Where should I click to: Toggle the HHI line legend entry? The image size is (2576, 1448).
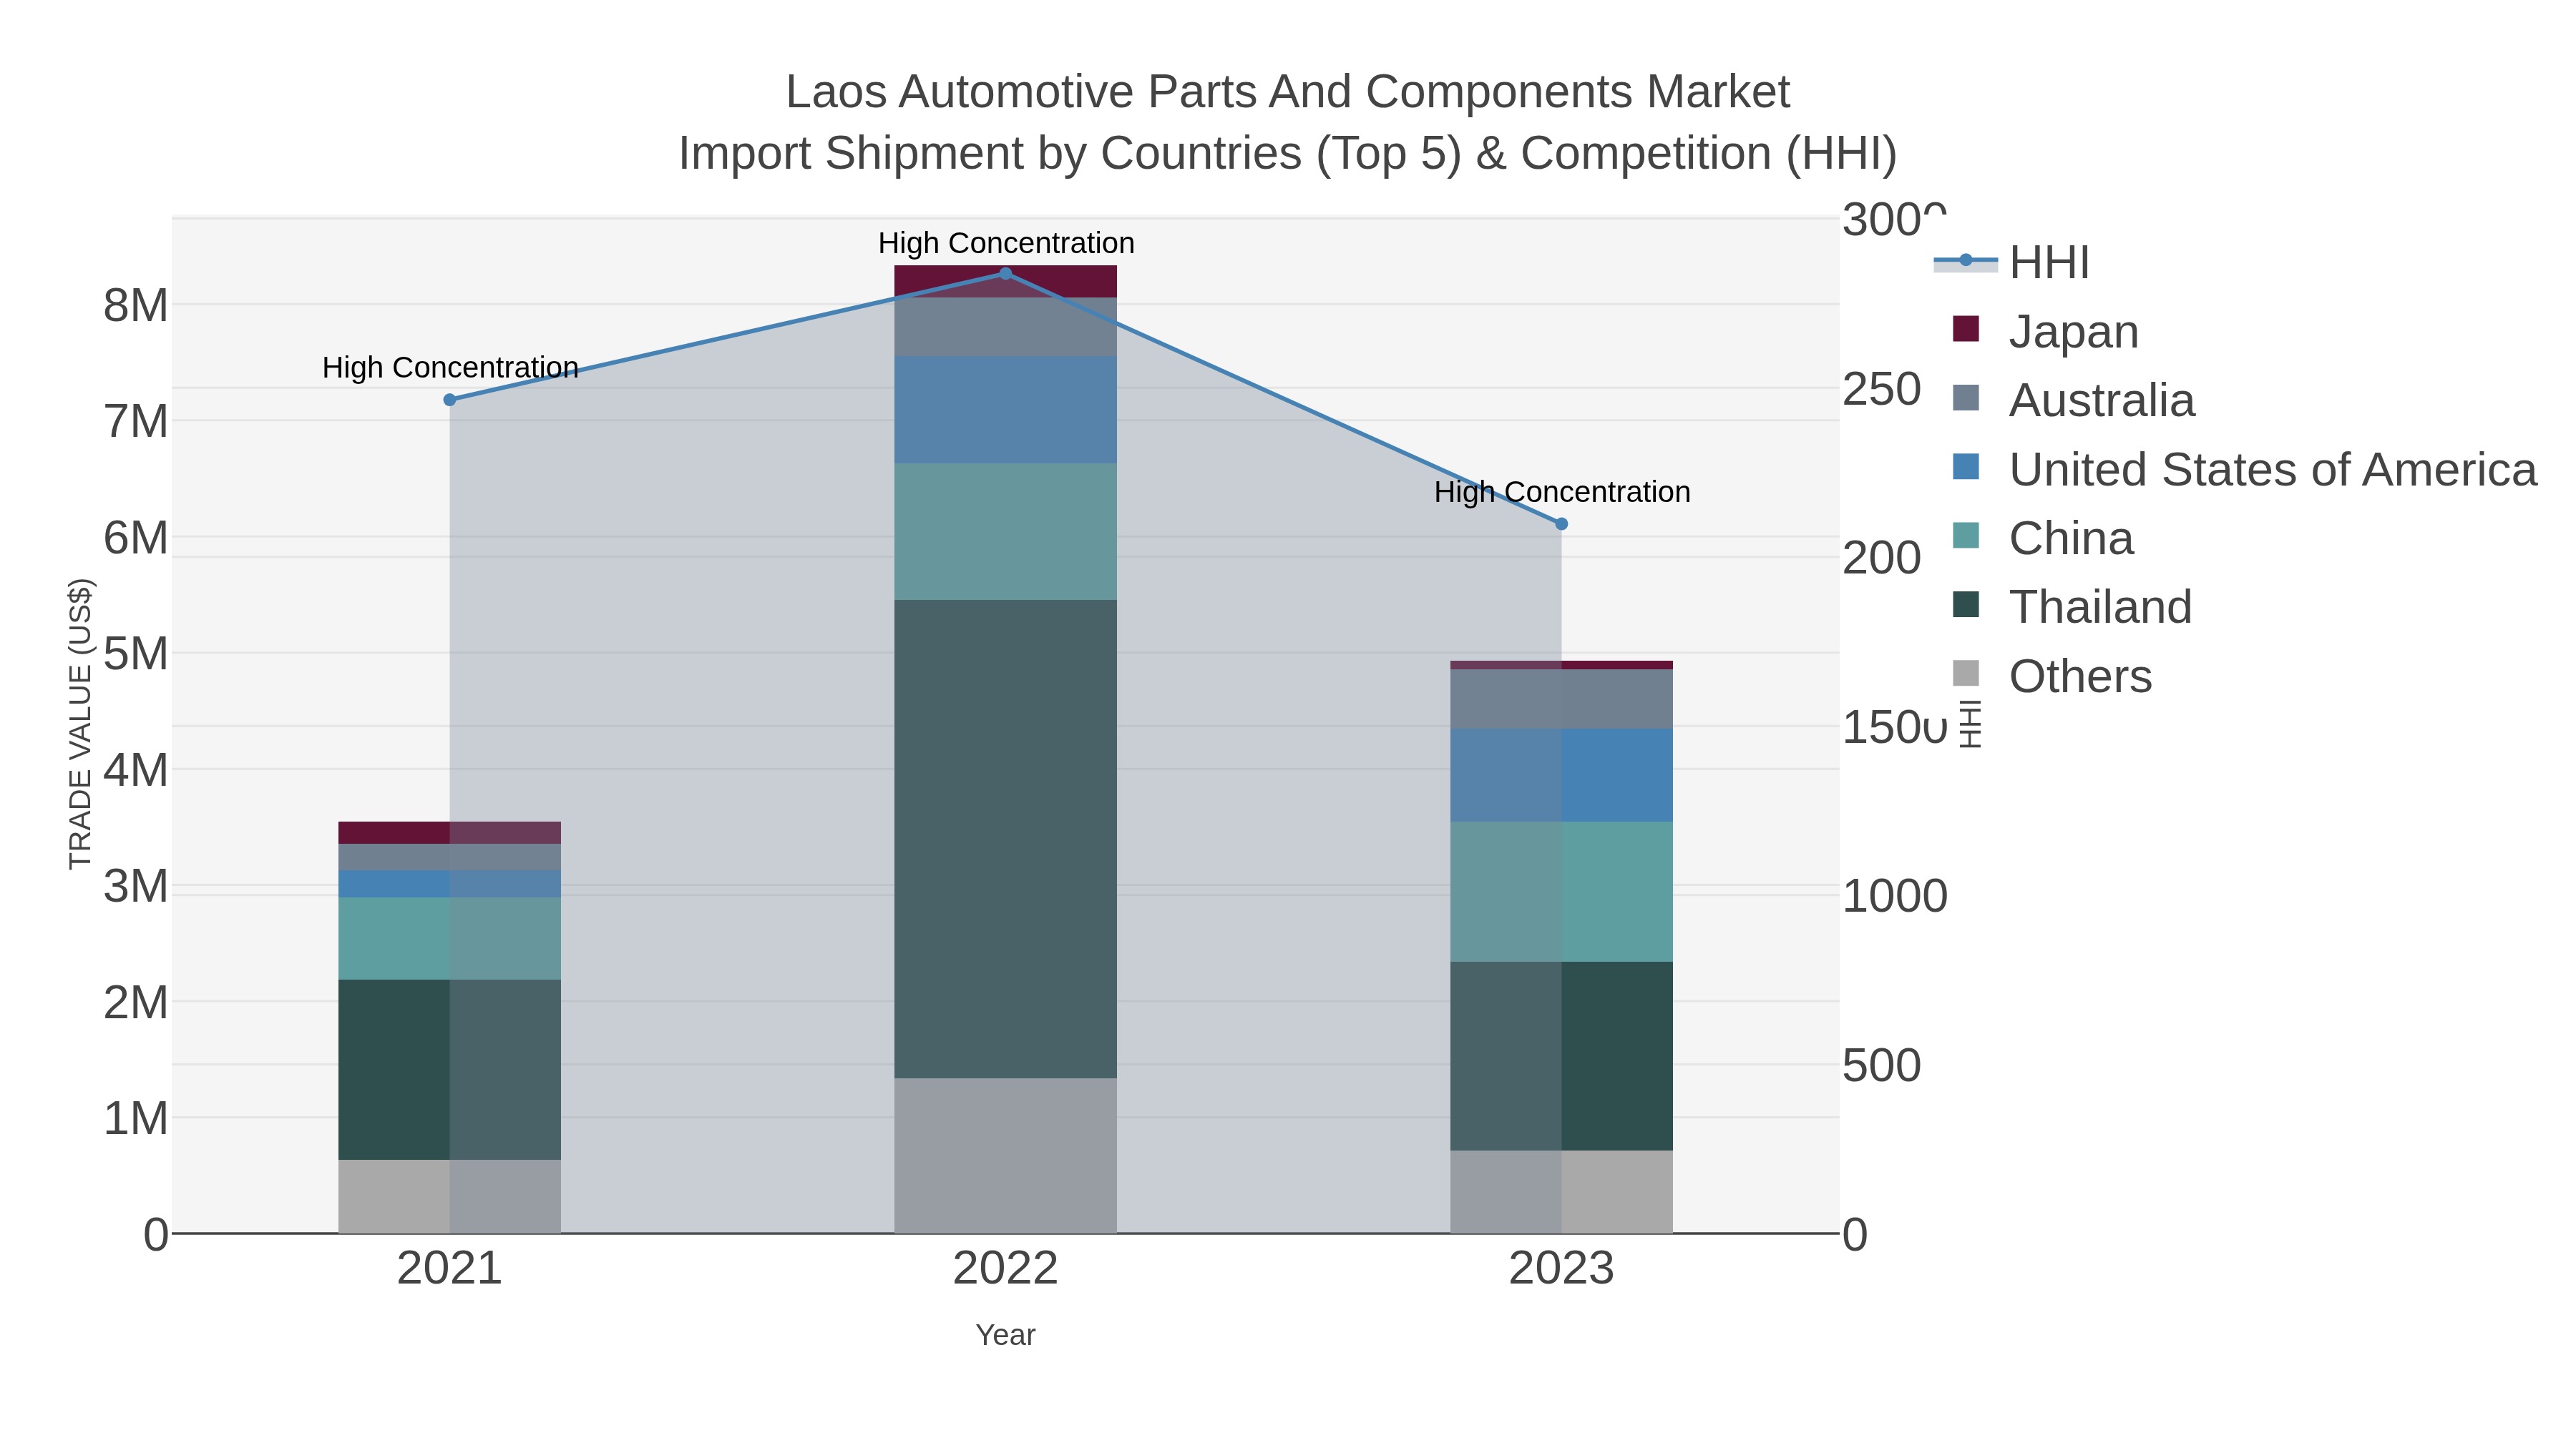[2012, 262]
